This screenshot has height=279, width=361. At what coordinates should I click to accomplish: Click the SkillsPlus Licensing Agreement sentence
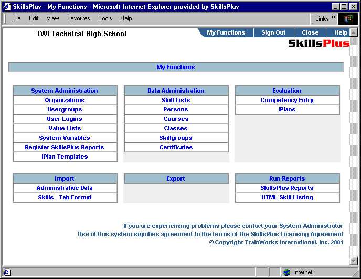point(210,234)
